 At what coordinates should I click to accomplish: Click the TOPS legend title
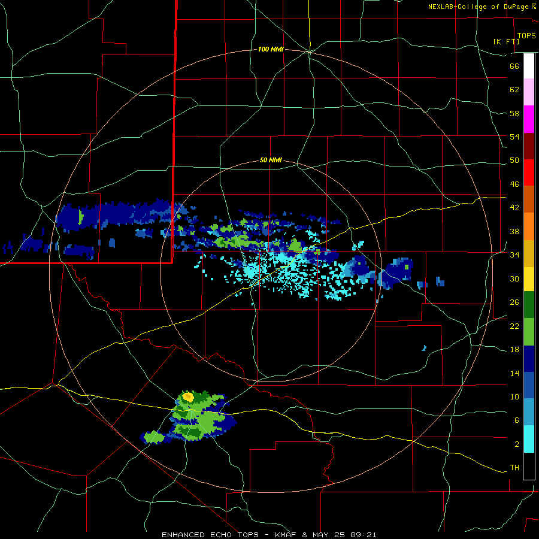(x=526, y=35)
